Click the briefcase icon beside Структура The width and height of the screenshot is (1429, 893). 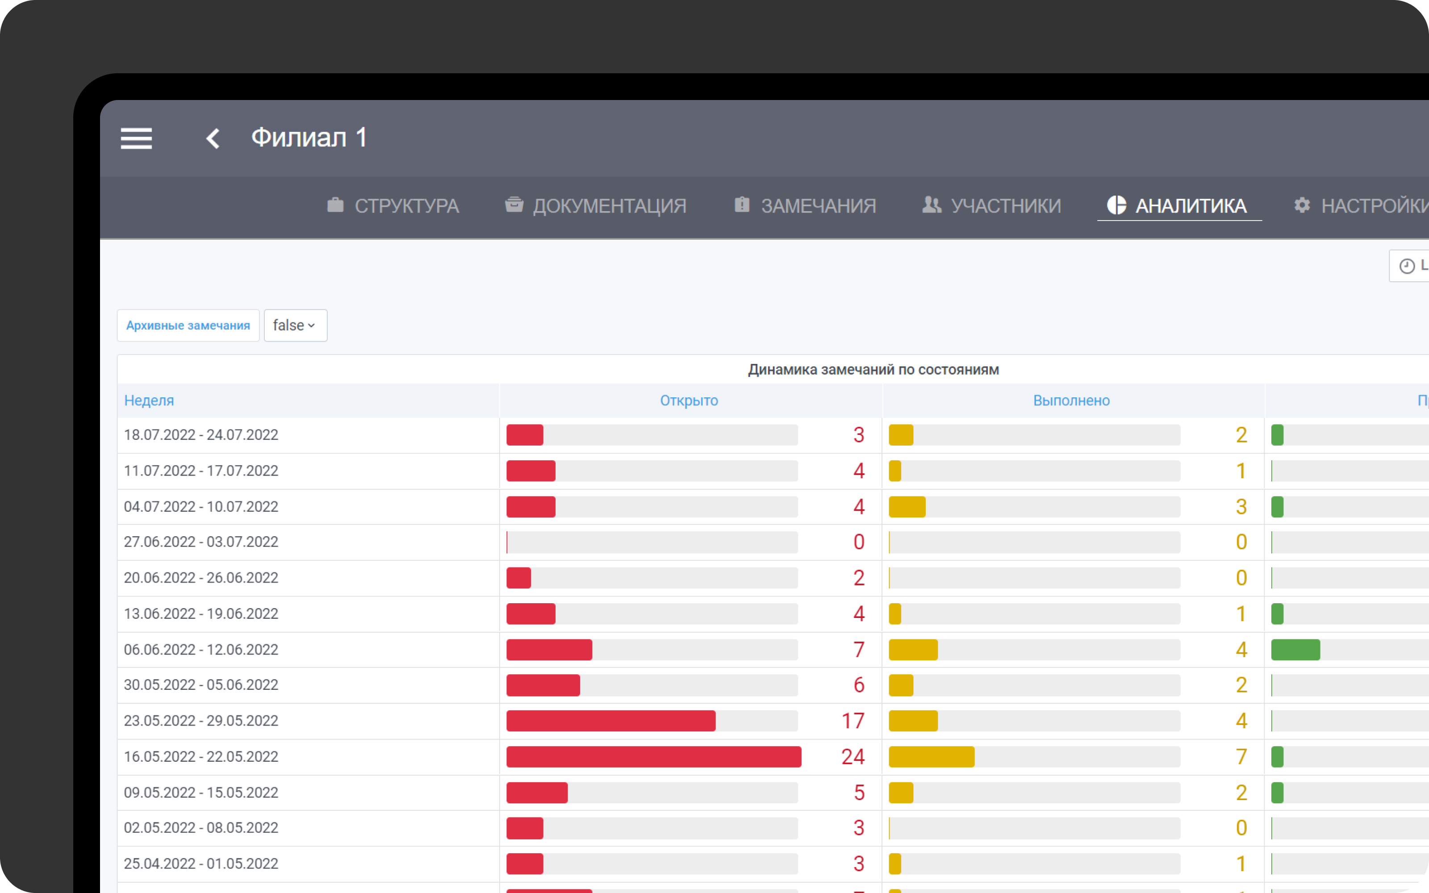pos(335,205)
